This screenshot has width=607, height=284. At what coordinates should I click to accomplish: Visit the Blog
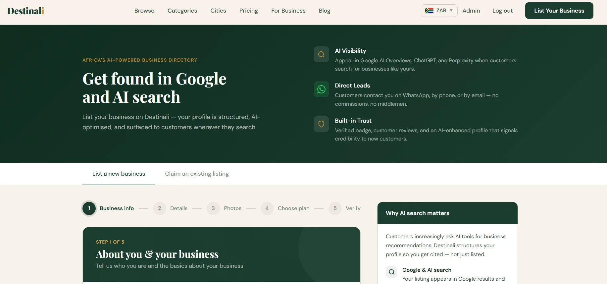[325, 11]
